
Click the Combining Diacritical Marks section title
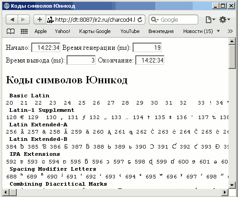point(58,184)
